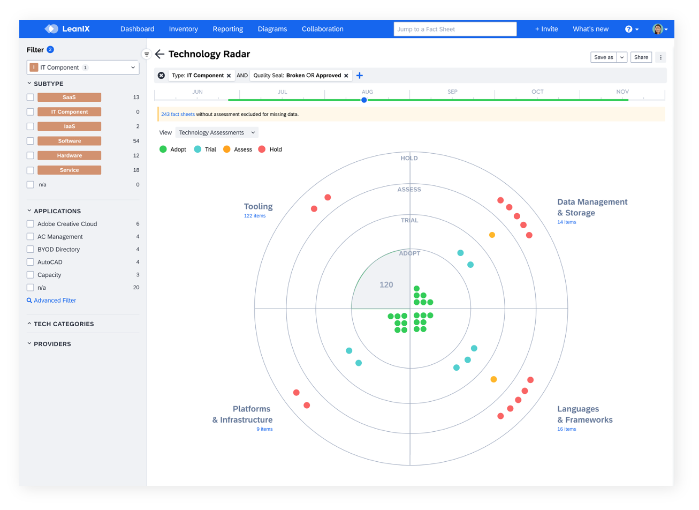This screenshot has height=510, width=699.
Task: Click the Hold legend red dot
Action: coord(262,149)
